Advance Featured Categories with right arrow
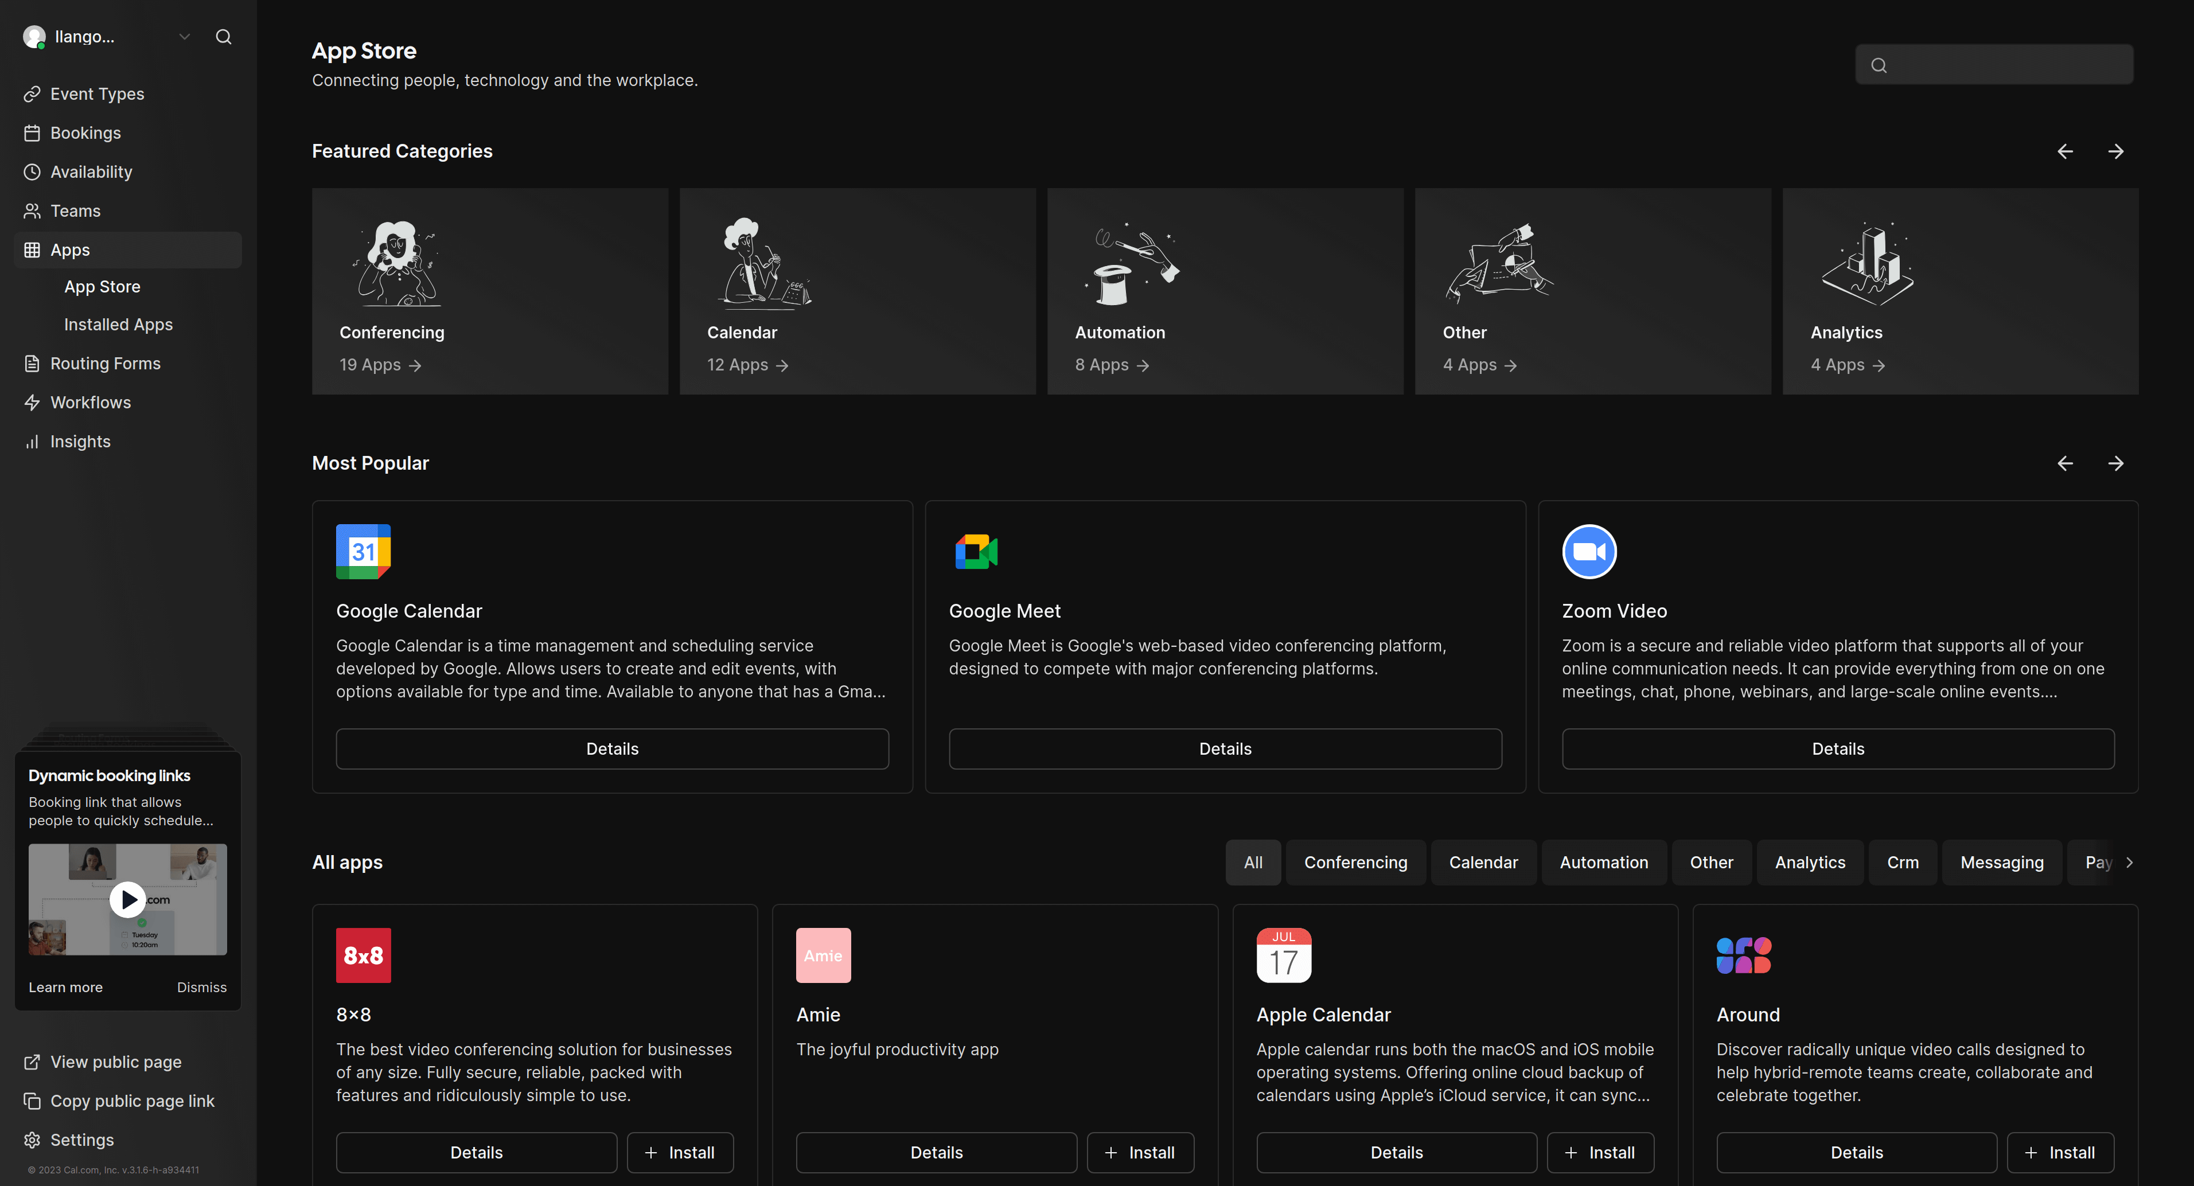 2115,151
